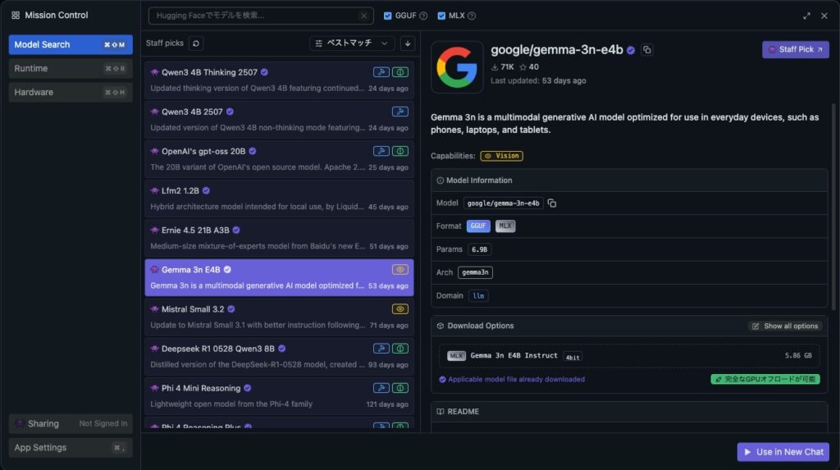
Task: Click vision eye icon on Gemma 3n E4B row
Action: pos(400,270)
